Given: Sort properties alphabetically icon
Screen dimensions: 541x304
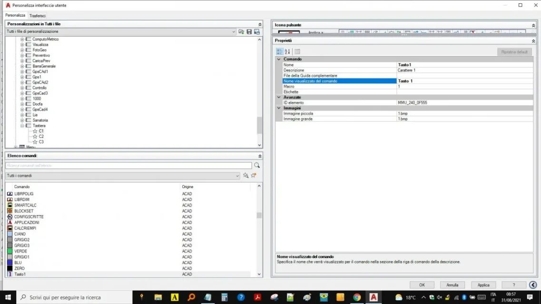Looking at the screenshot, I should coord(287,52).
